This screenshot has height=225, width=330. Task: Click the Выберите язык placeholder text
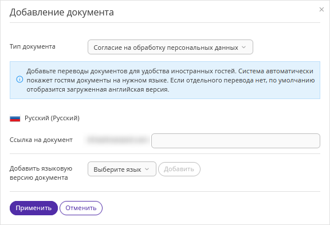point(117,169)
